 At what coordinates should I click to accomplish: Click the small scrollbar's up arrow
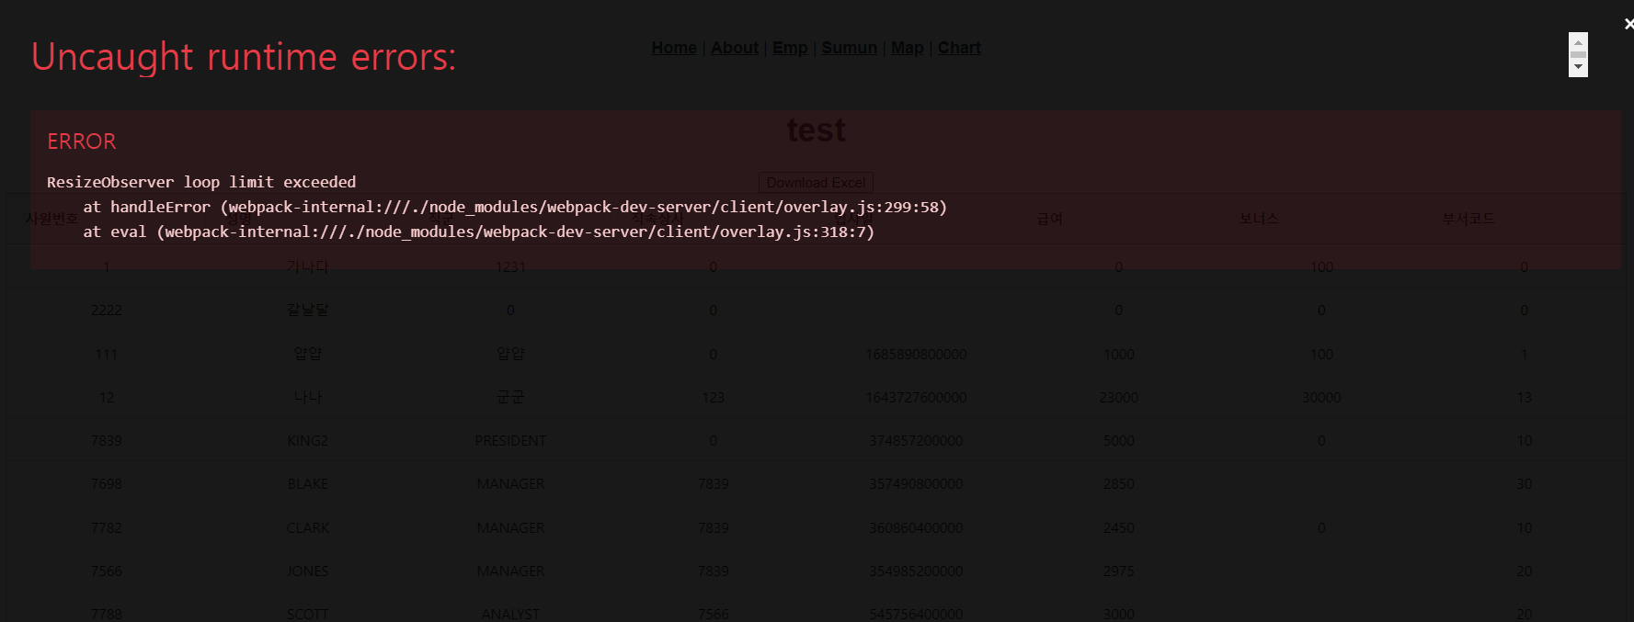point(1578,41)
